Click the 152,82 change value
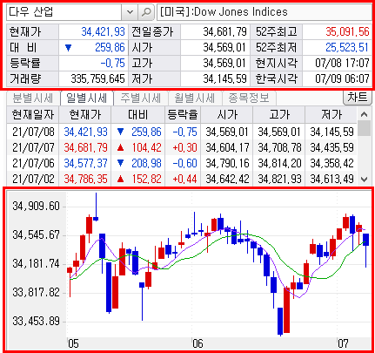The height and width of the screenshot is (353, 375). [x=146, y=179]
